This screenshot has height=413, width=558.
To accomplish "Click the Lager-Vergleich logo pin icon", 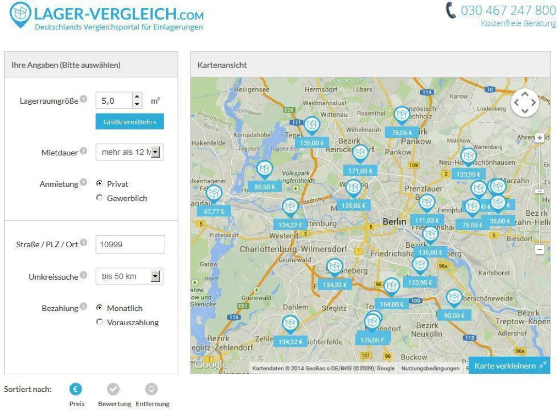I will [x=20, y=14].
